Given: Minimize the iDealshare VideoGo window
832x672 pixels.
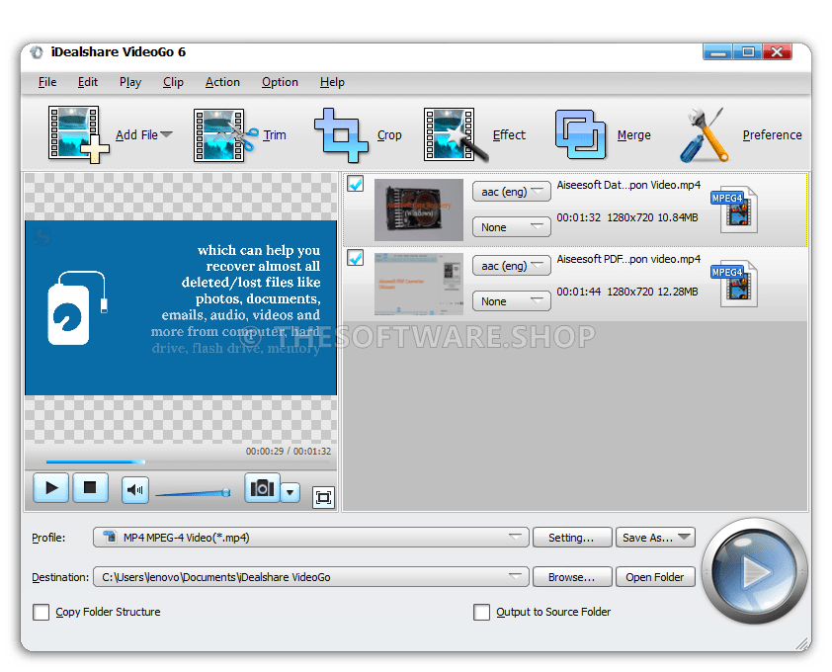Looking at the screenshot, I should pyautogui.click(x=717, y=52).
